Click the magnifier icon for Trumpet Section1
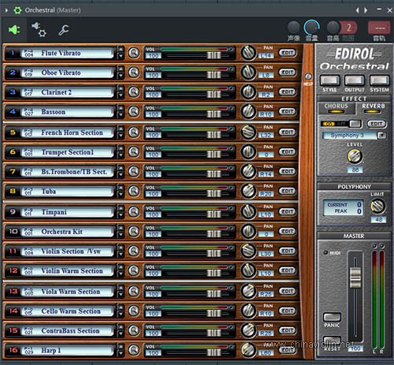 (134, 151)
